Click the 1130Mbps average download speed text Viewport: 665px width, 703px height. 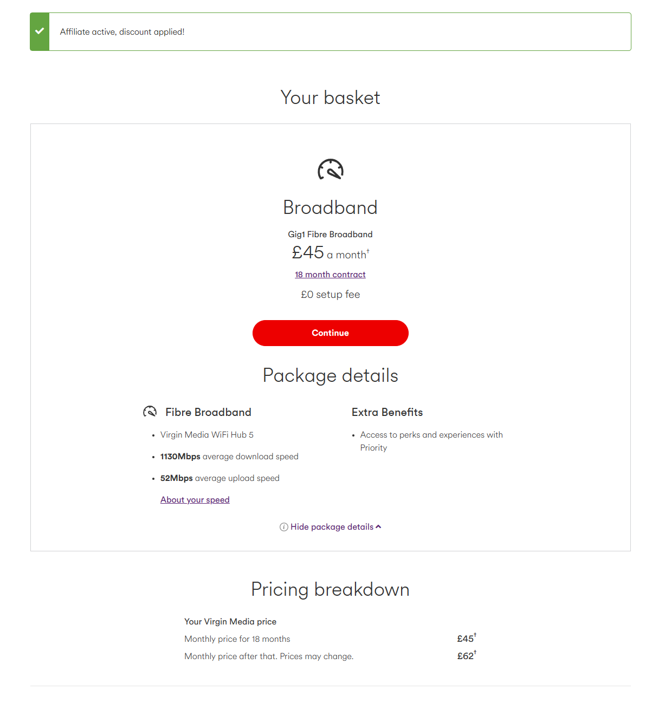tap(229, 457)
